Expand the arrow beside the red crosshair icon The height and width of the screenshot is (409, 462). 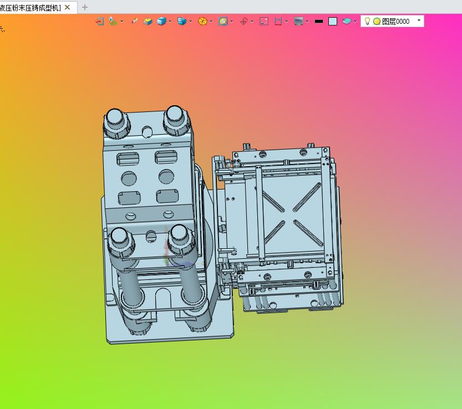tap(252, 22)
